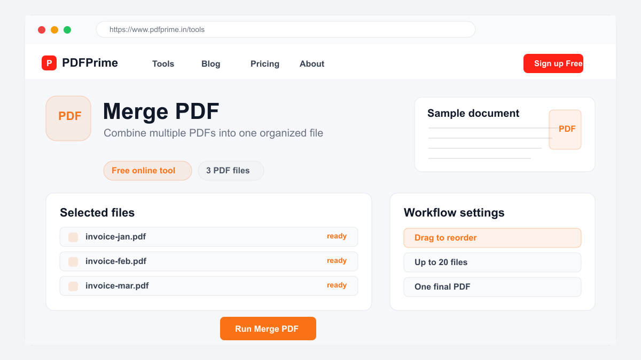This screenshot has width=641, height=360.
Task: Click the Workflow settings heading
Action: pos(454,213)
